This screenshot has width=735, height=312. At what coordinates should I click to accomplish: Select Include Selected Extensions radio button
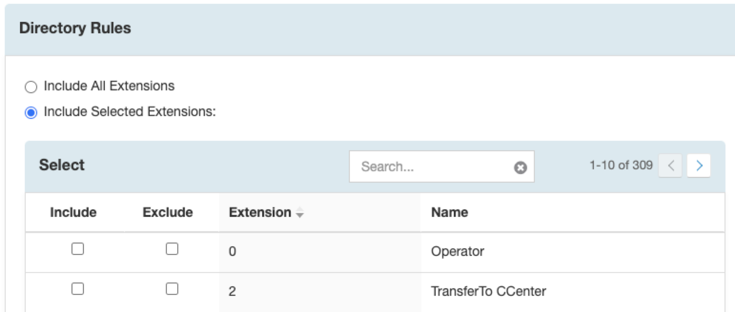(31, 113)
